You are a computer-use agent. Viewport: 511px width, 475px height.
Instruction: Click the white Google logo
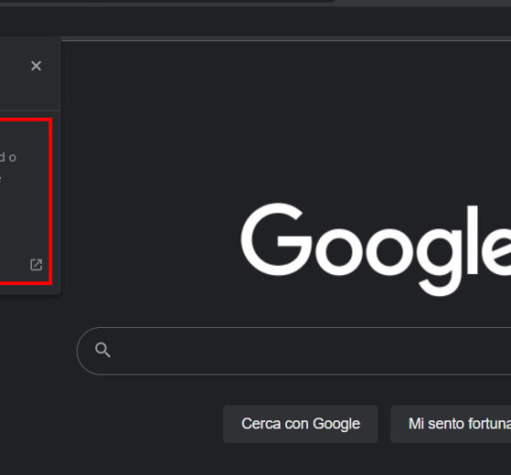[x=376, y=249]
